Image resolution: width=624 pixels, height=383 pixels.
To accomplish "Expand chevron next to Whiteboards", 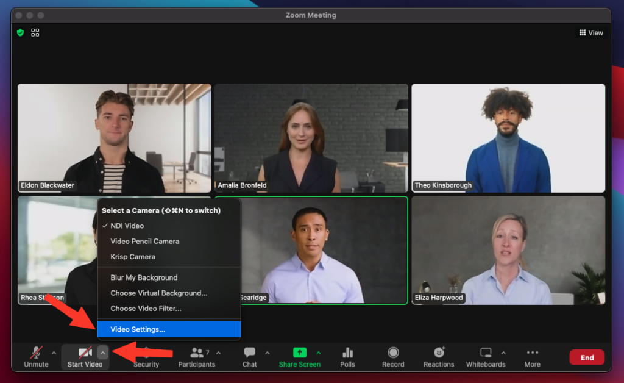I will pos(503,353).
